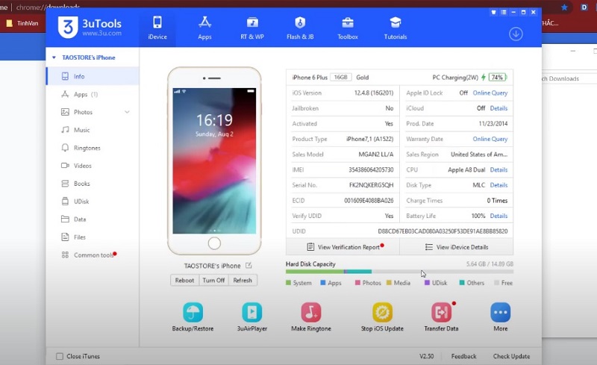The height and width of the screenshot is (365, 597).
Task: Toggle the Close iTunes checkbox
Action: pos(60,356)
